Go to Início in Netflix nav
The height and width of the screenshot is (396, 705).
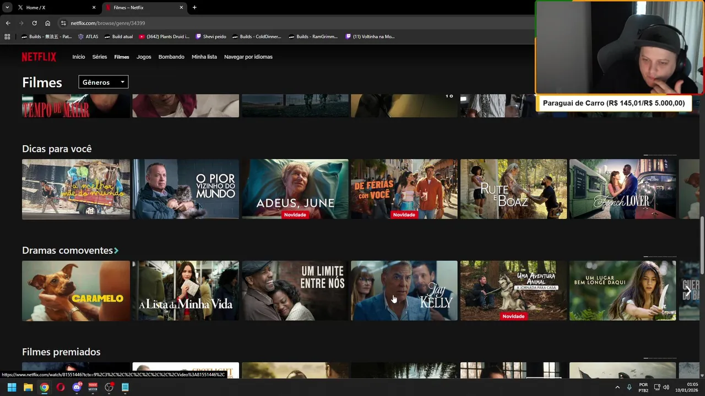pyautogui.click(x=79, y=57)
